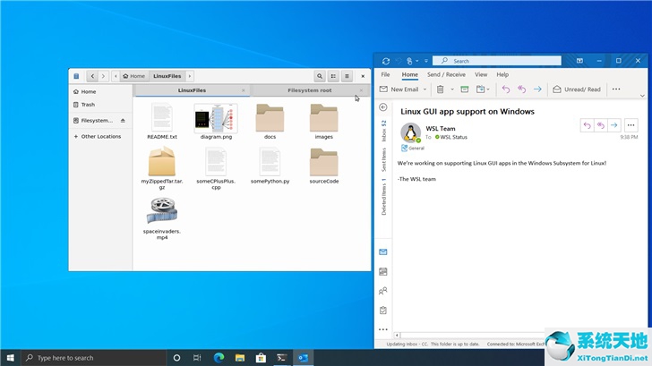
Task: Click Touch/Mouse mode icon in Outlook
Action: coord(409,61)
